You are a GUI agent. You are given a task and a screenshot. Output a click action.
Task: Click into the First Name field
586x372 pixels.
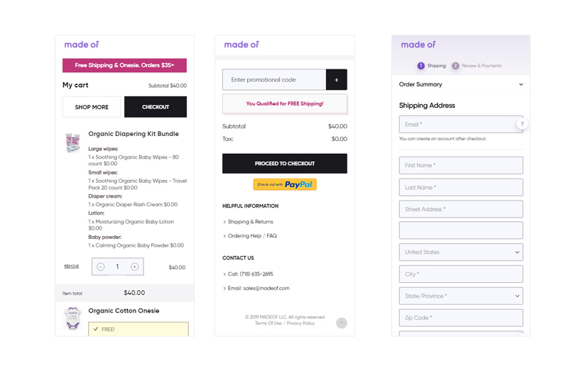coord(460,166)
